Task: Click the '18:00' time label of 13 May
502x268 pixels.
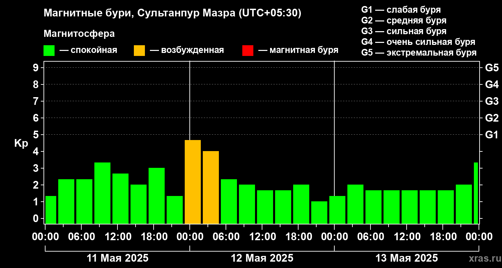Action: click(443, 237)
